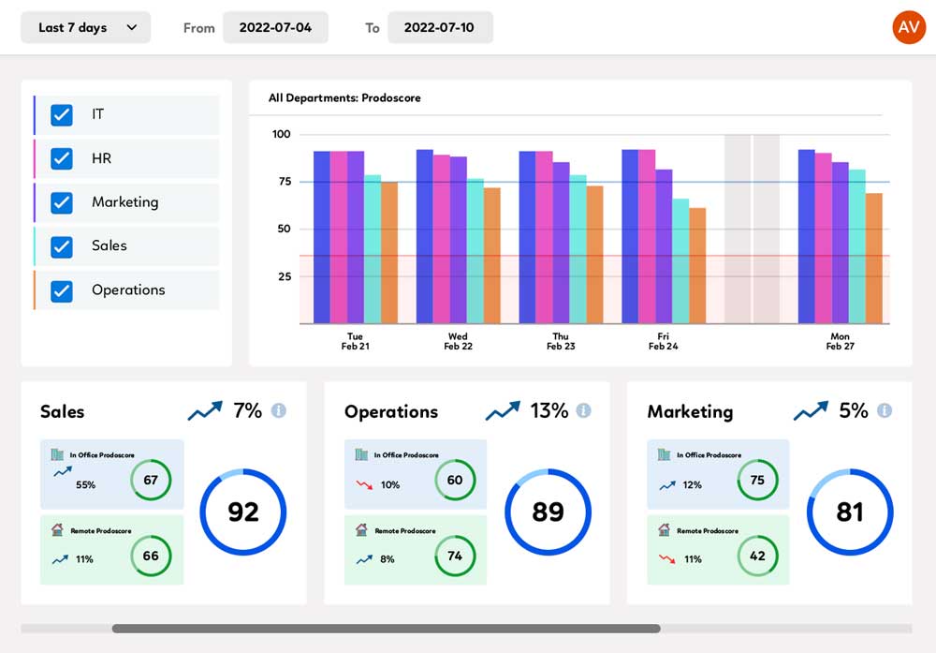Screen dimensions: 936x653
Task: Click the Mon Feb 27 axis label
Action: tap(840, 341)
